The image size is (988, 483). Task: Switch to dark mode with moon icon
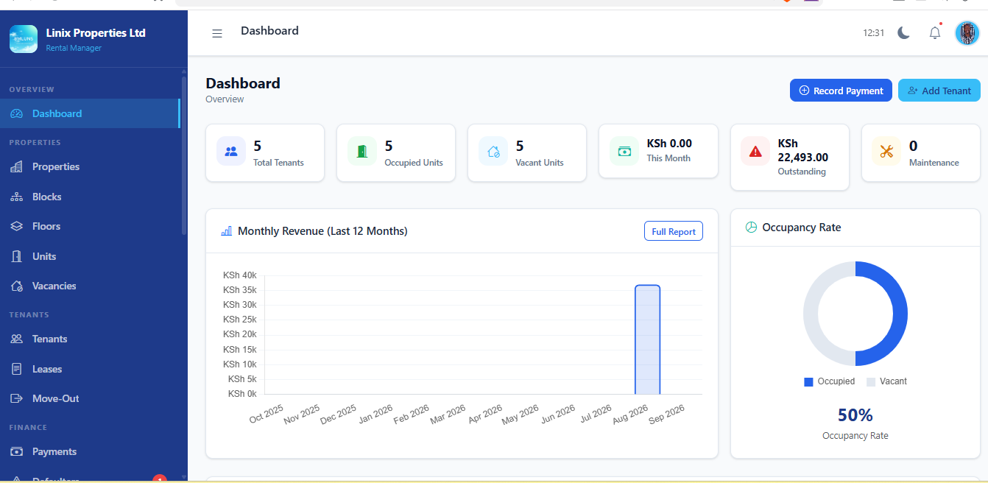904,32
